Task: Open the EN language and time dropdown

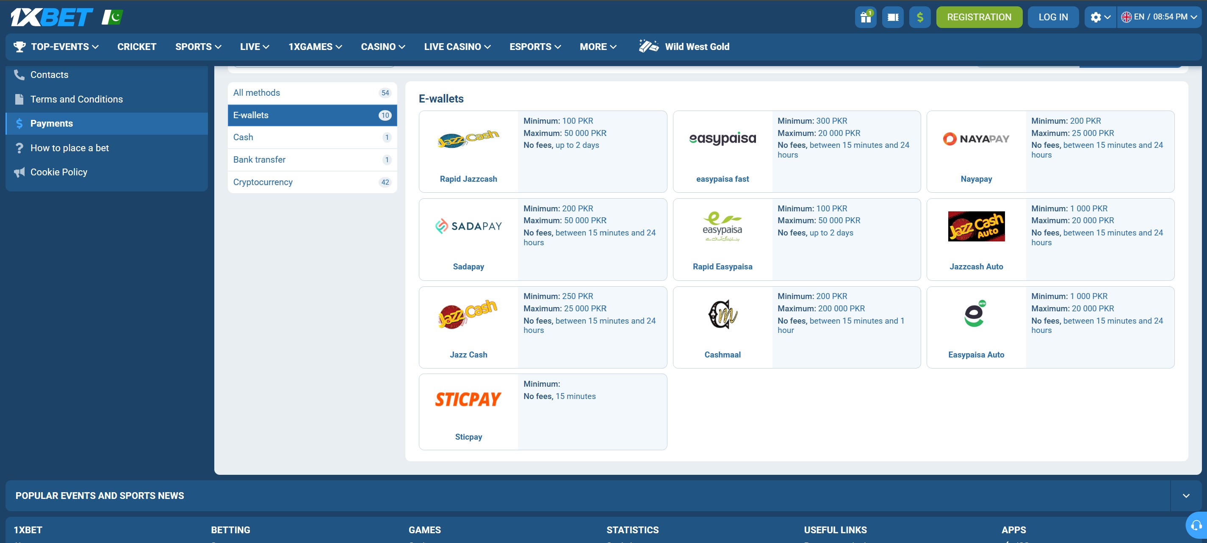Action: pos(1159,17)
